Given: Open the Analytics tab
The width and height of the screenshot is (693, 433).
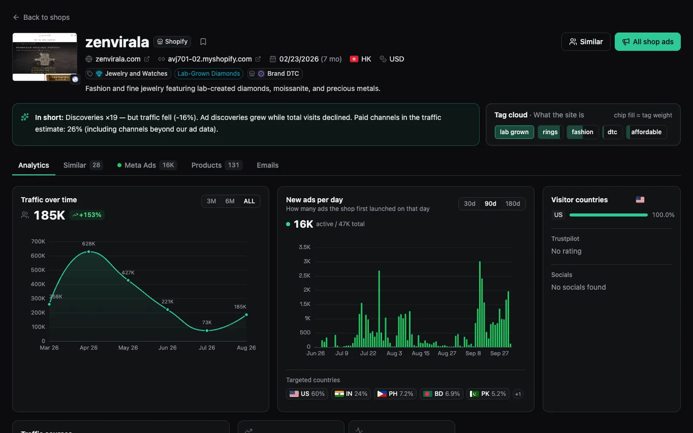Looking at the screenshot, I should [34, 165].
